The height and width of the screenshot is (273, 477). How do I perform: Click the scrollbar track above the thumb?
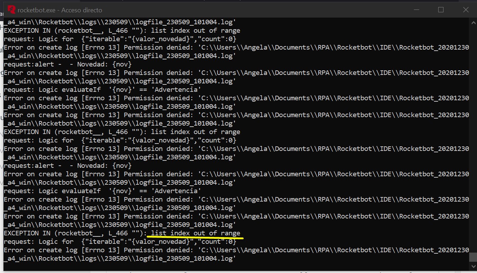tap(473, 141)
